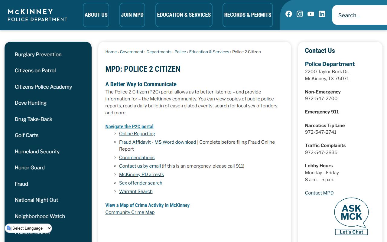Open Golf Carts sidebar link
387x242 pixels.
click(x=27, y=135)
